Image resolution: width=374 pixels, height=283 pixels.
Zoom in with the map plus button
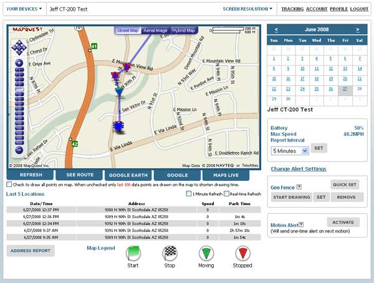coord(19,63)
